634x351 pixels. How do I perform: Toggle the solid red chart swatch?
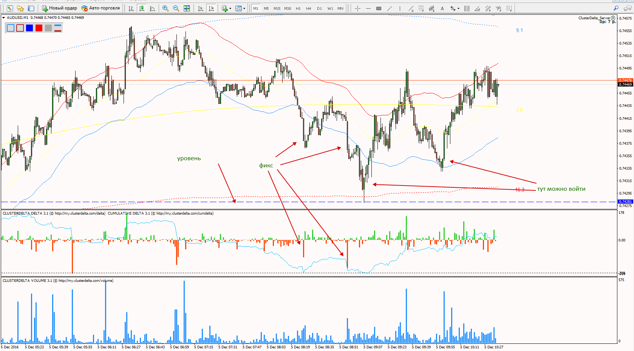pos(39,28)
